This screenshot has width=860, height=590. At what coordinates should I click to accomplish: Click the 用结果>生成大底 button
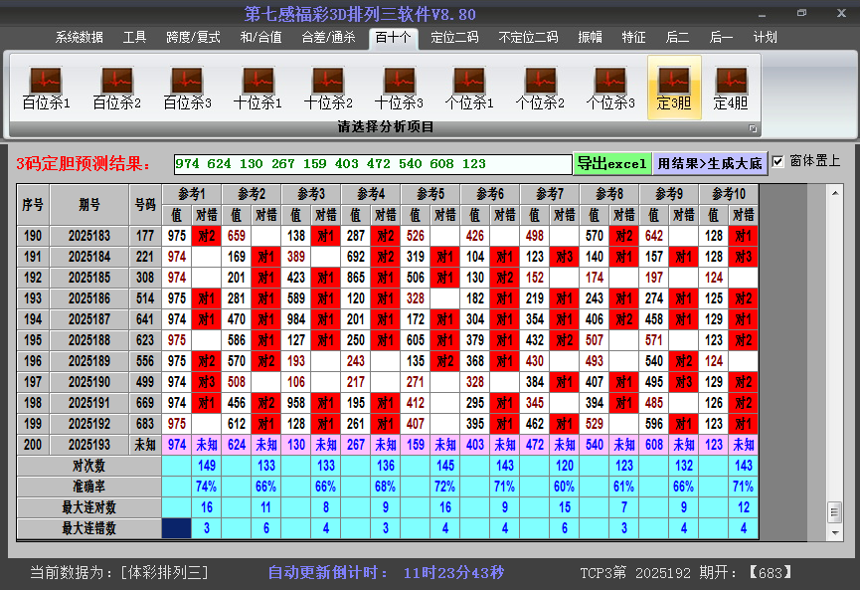click(x=710, y=163)
